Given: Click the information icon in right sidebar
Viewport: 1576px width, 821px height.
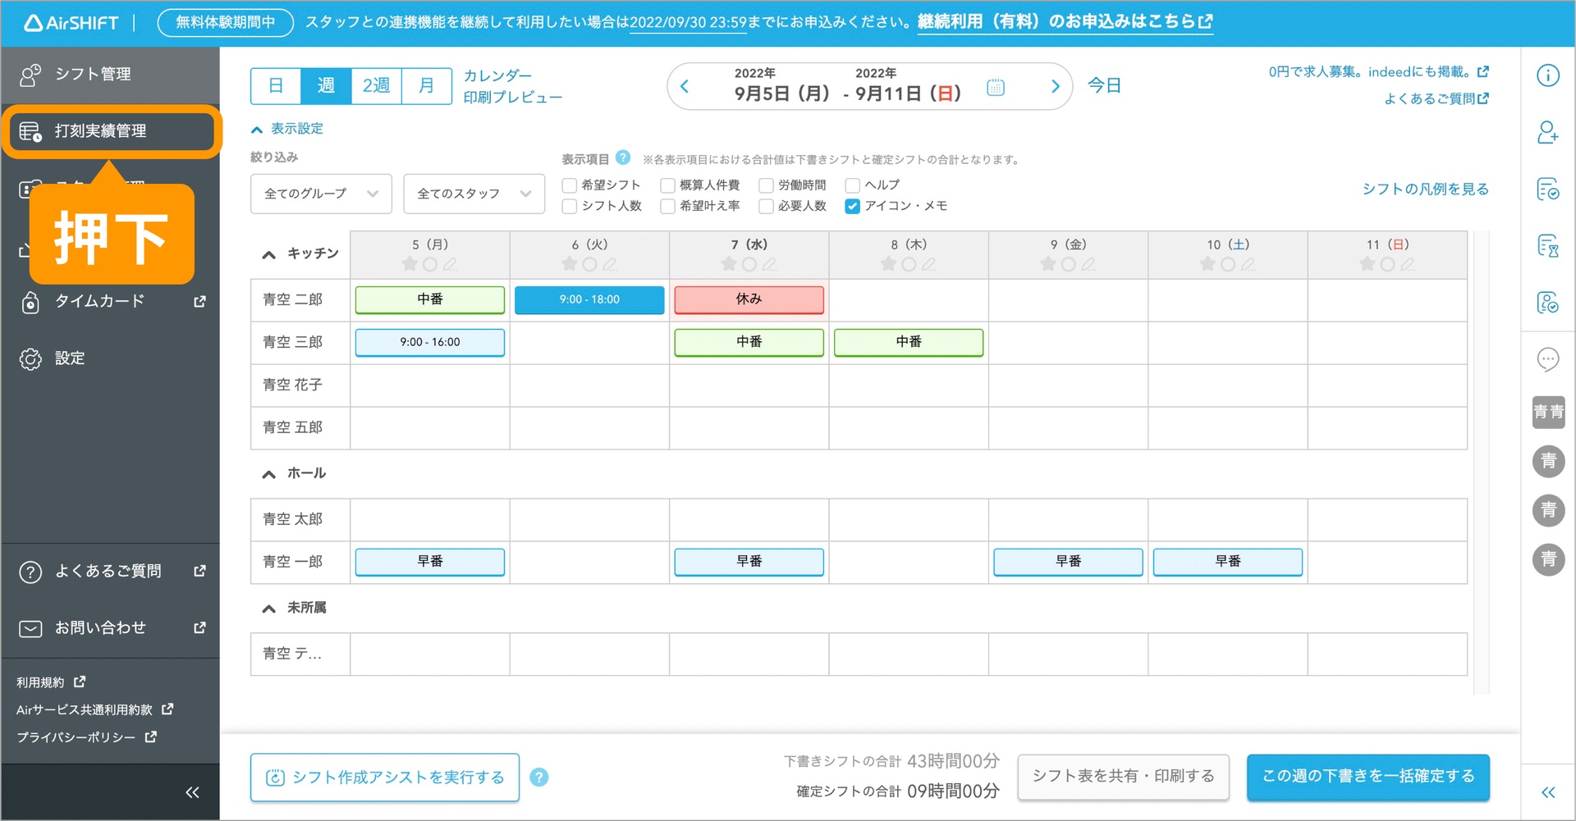Looking at the screenshot, I should 1547,75.
